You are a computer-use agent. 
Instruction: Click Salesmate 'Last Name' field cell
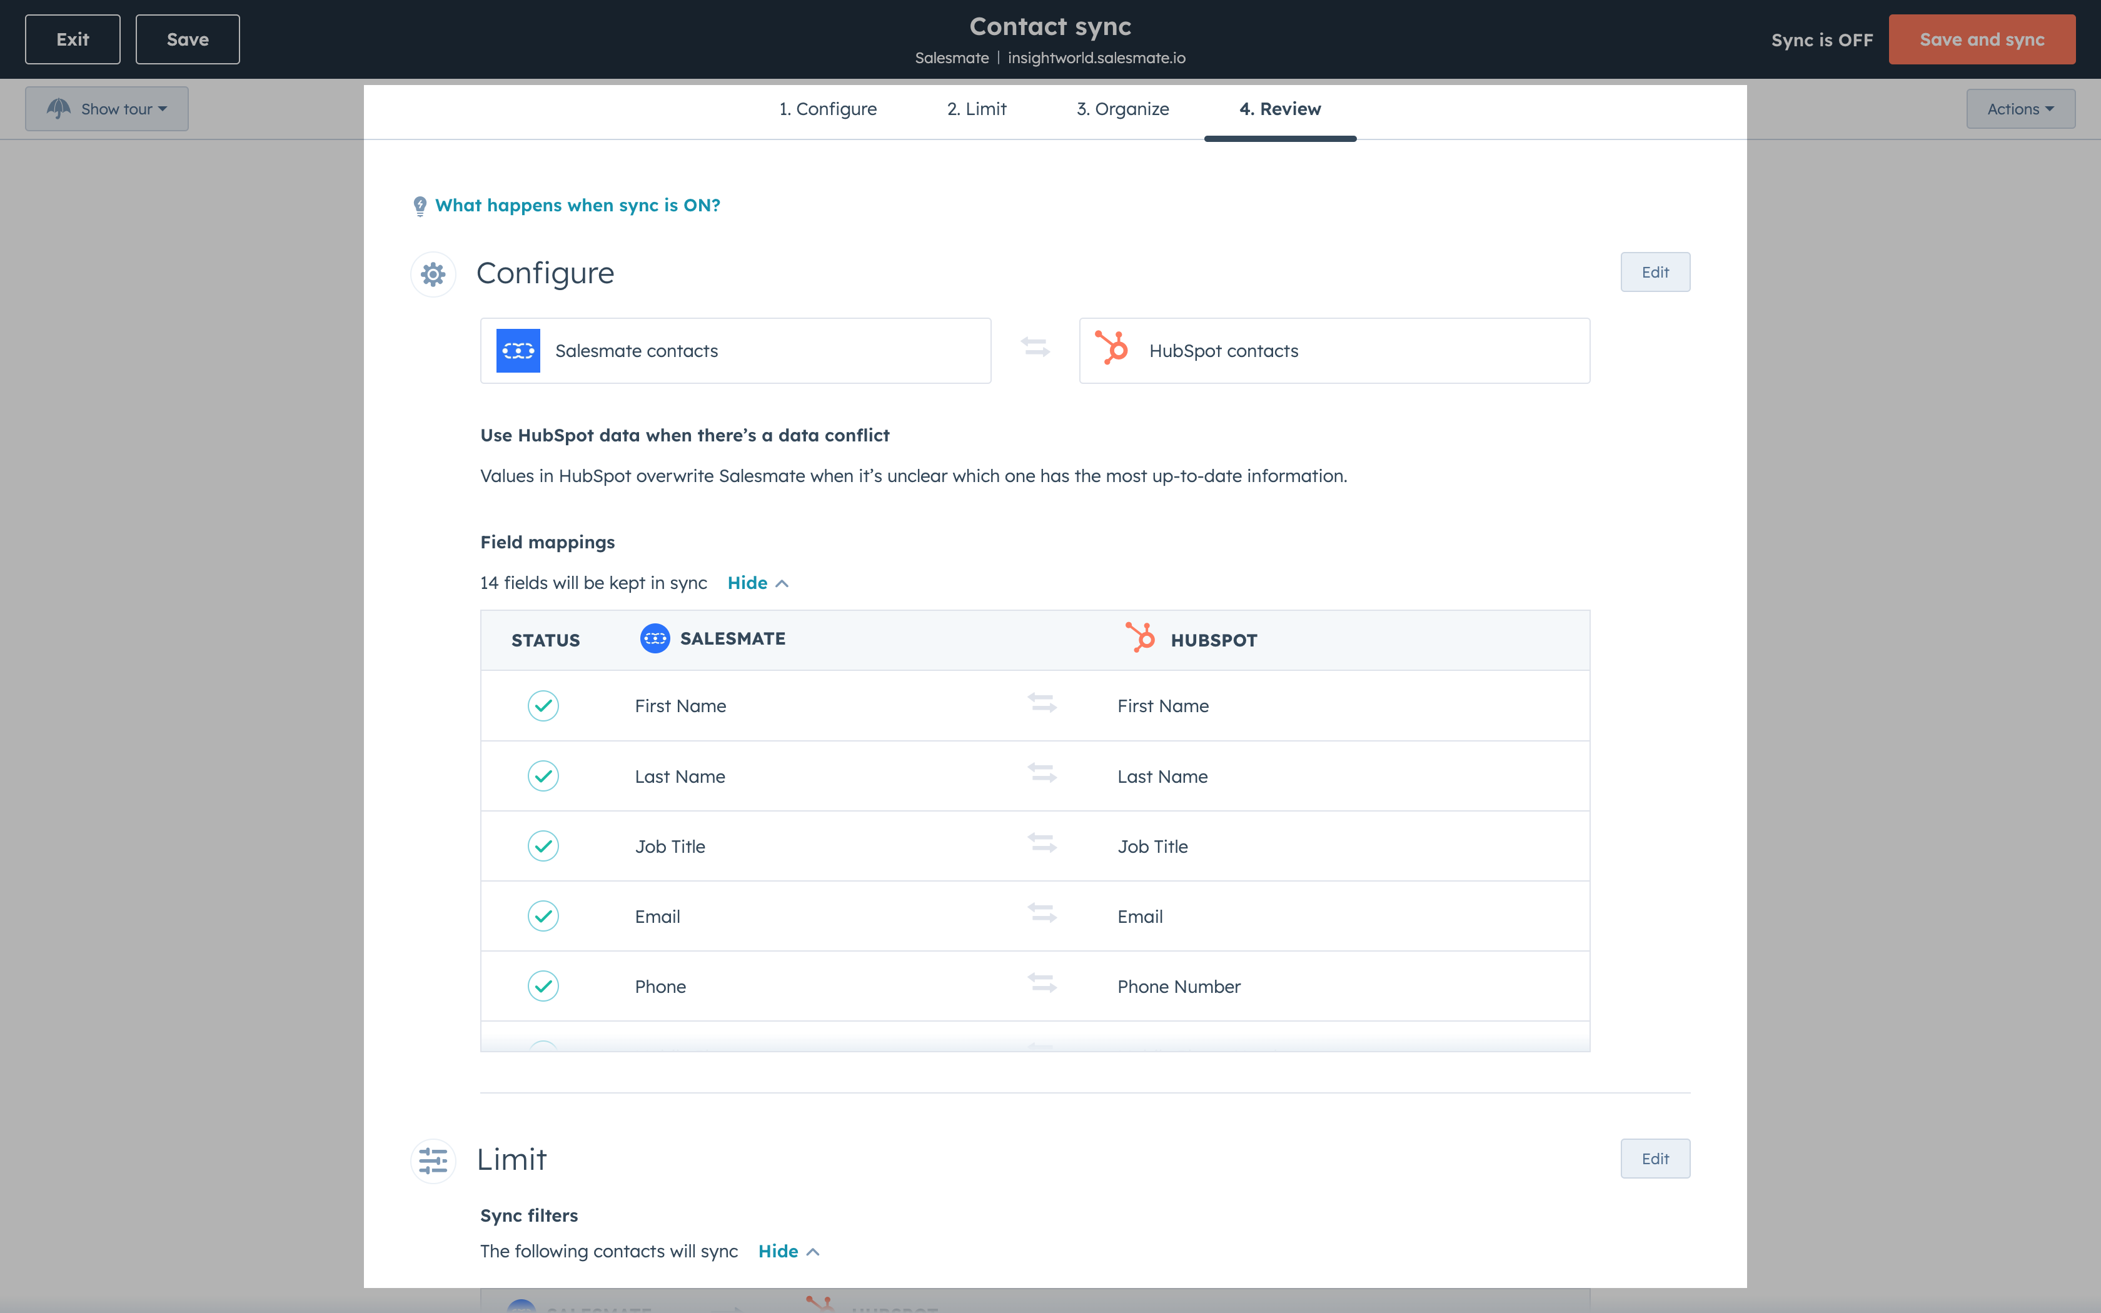point(680,777)
